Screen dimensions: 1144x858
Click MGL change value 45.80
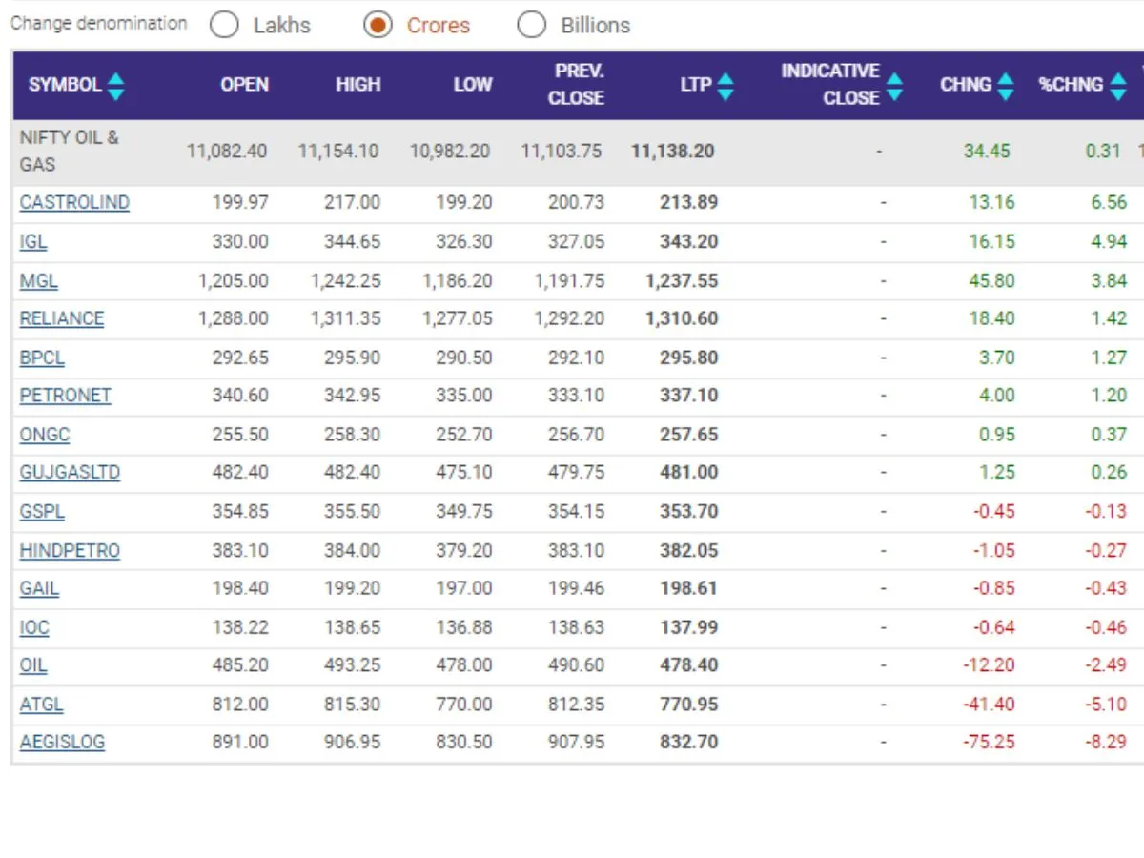point(992,281)
